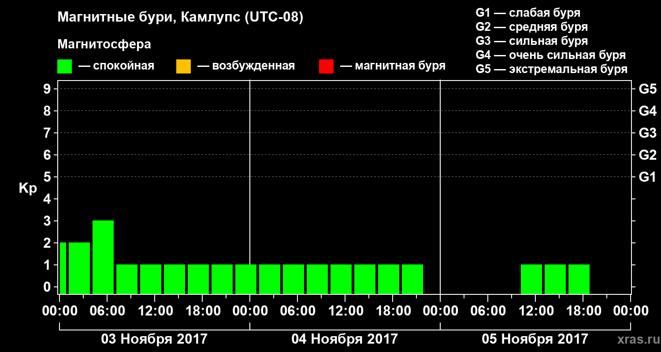Click the '— магнитная буря' legend label
Image resolution: width=661 pixels, height=352 pixels.
pyautogui.click(x=393, y=66)
